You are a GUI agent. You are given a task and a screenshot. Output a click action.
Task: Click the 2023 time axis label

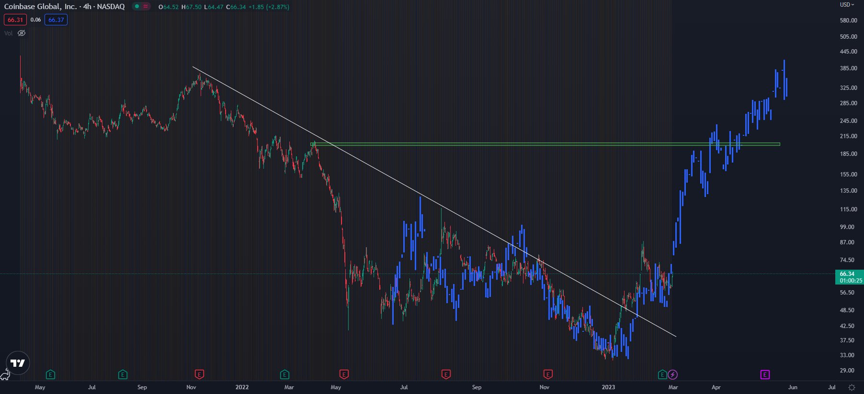tap(608, 387)
